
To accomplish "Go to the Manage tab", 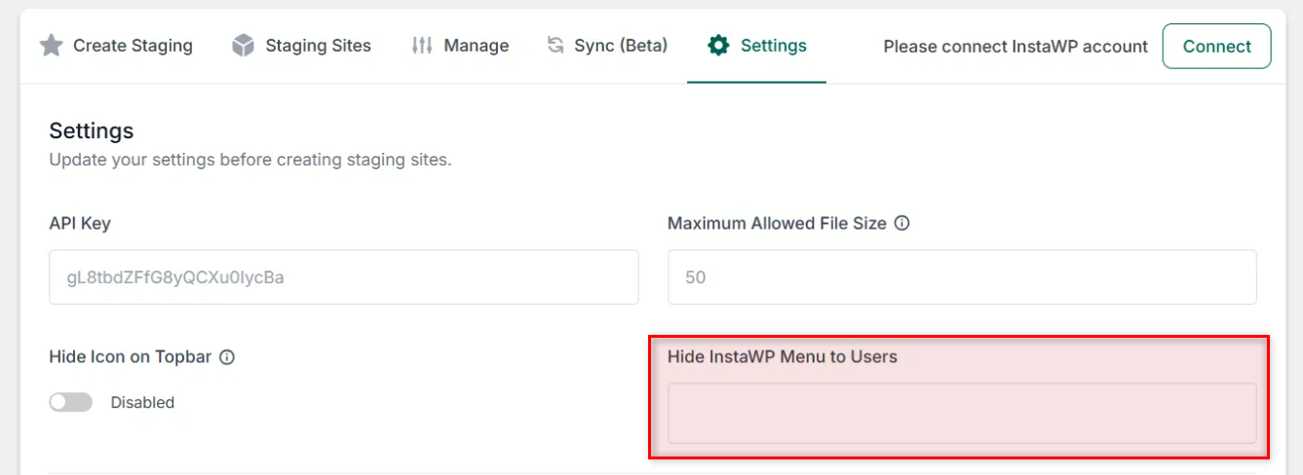I will pyautogui.click(x=460, y=45).
